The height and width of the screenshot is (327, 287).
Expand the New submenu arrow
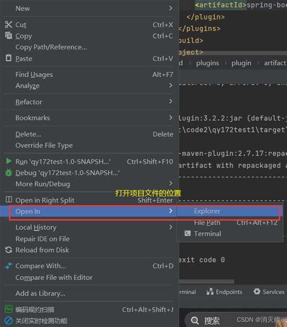tap(171, 8)
